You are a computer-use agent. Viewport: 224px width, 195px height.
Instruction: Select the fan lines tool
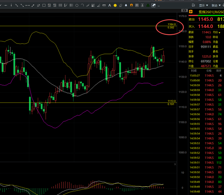point(93,6)
